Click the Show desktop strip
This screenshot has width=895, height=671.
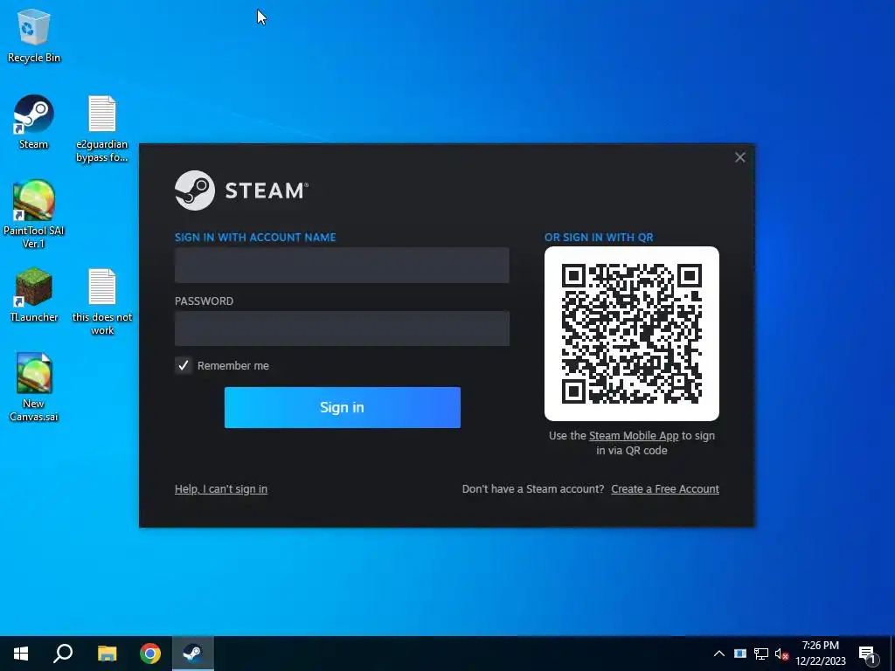892,654
